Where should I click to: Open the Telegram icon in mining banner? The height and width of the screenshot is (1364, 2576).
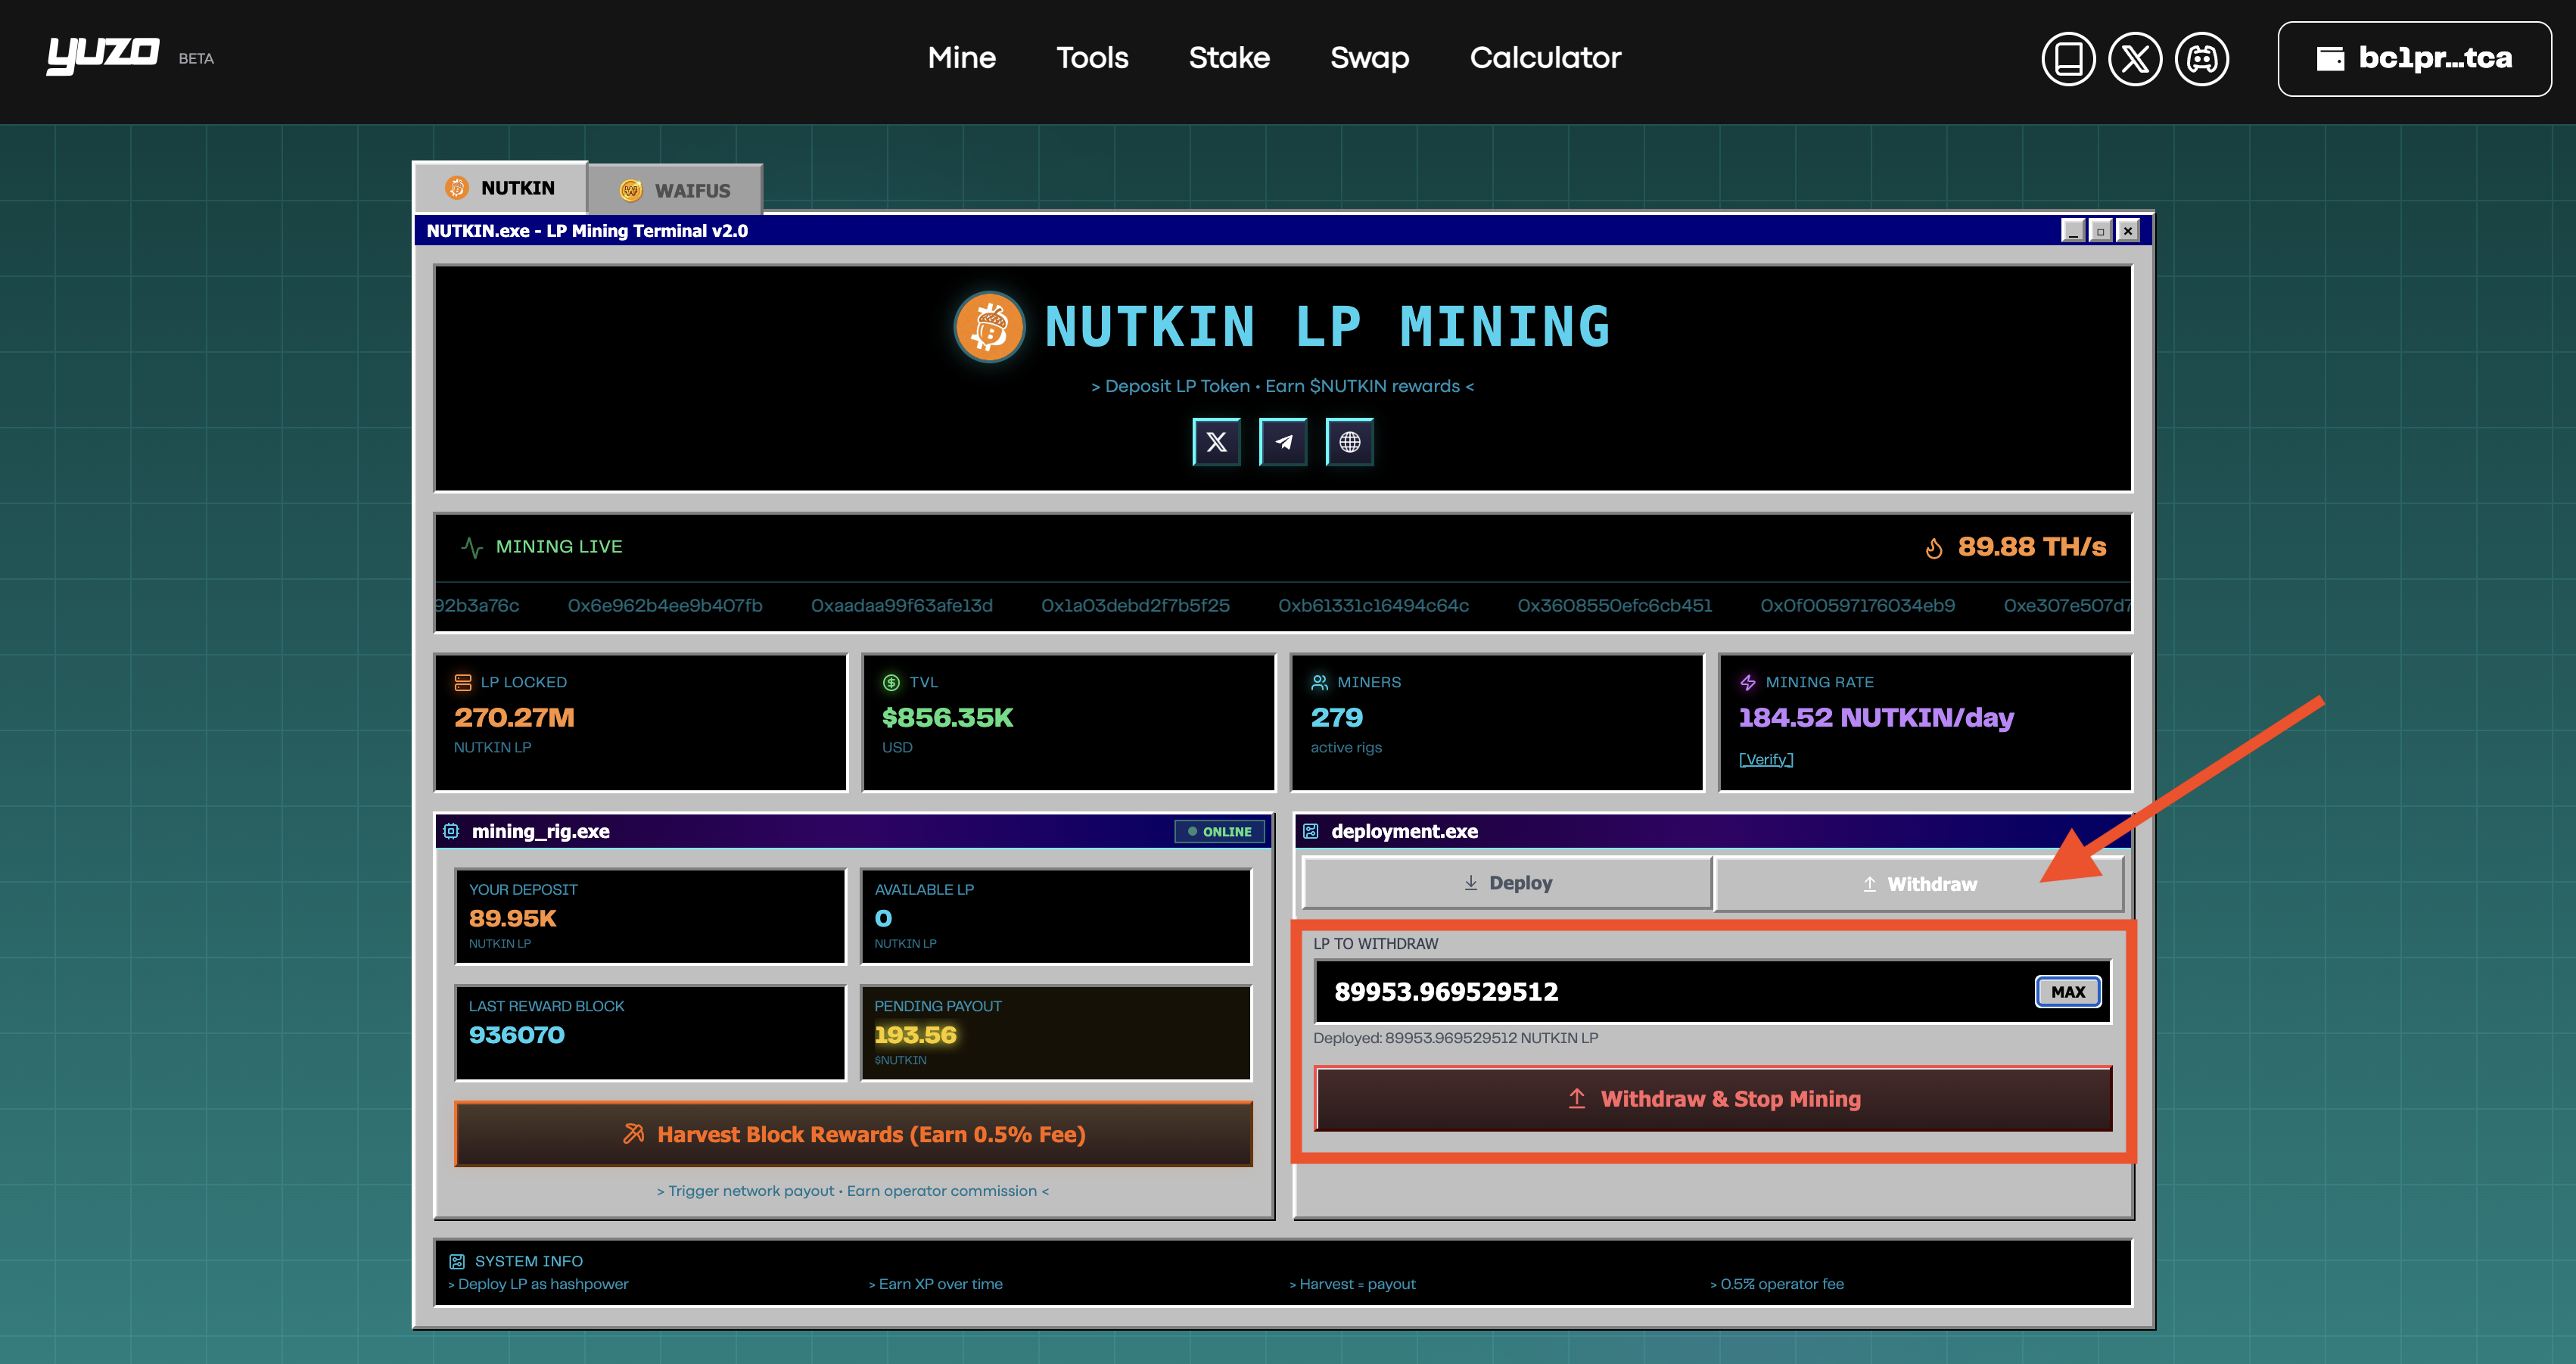(x=1283, y=442)
